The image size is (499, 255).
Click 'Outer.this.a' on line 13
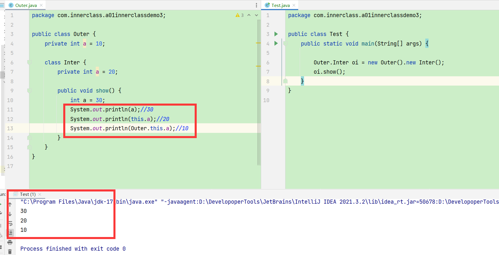(x=150, y=128)
